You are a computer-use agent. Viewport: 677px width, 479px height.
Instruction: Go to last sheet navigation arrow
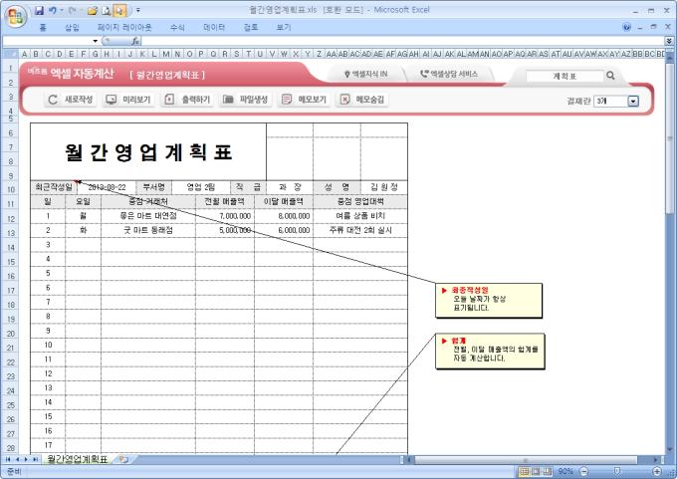pyautogui.click(x=35, y=459)
